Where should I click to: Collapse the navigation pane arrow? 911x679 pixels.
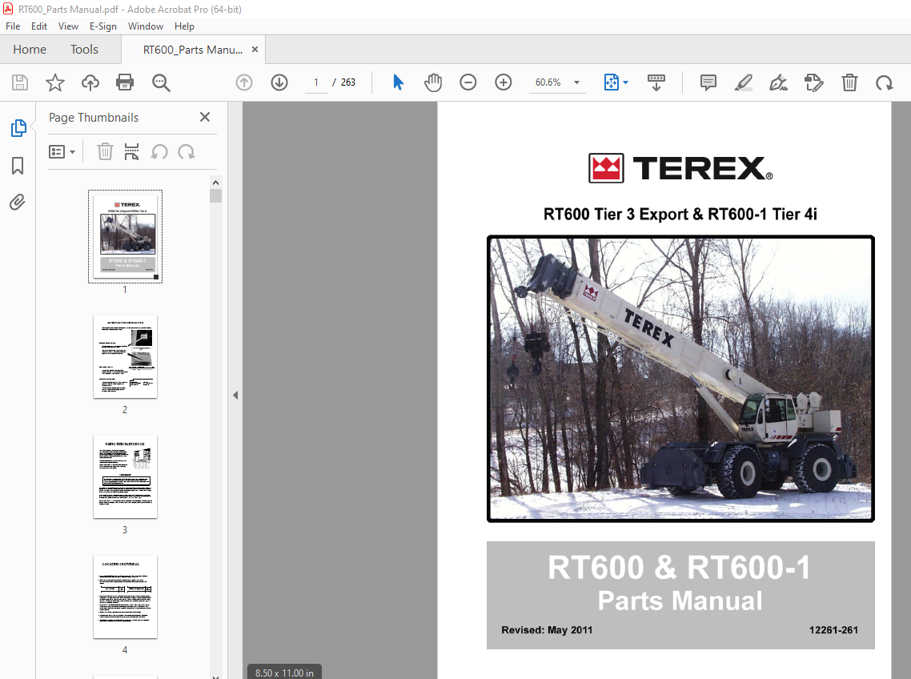point(235,396)
